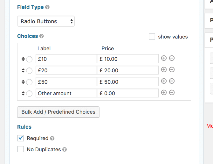Add a choice after the Other amount row
Image resolution: width=213 pixels, height=164 pixels.
[164, 93]
